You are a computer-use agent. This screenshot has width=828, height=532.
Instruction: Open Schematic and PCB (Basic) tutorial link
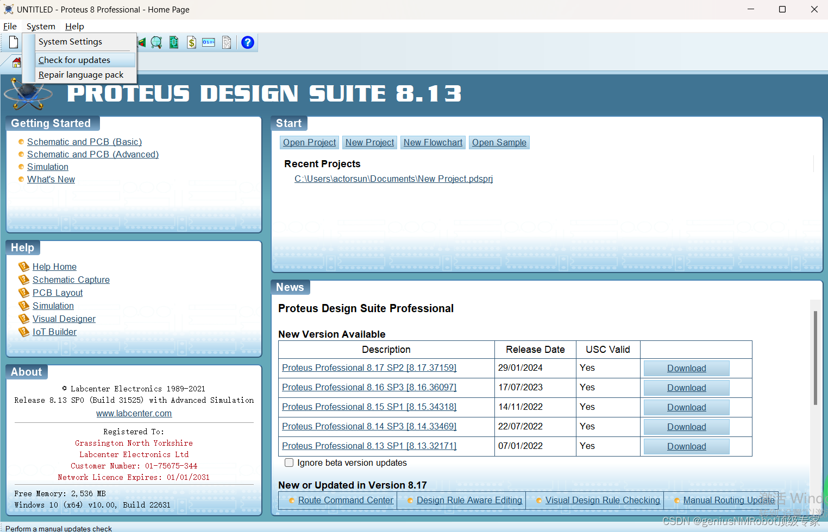pos(84,142)
